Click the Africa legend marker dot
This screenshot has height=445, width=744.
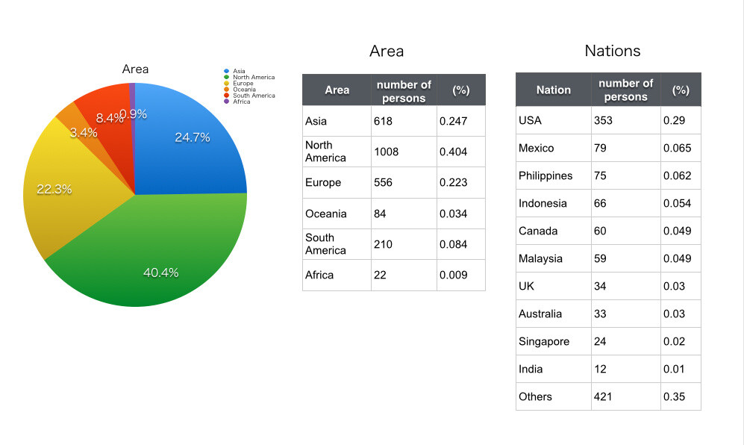click(226, 100)
